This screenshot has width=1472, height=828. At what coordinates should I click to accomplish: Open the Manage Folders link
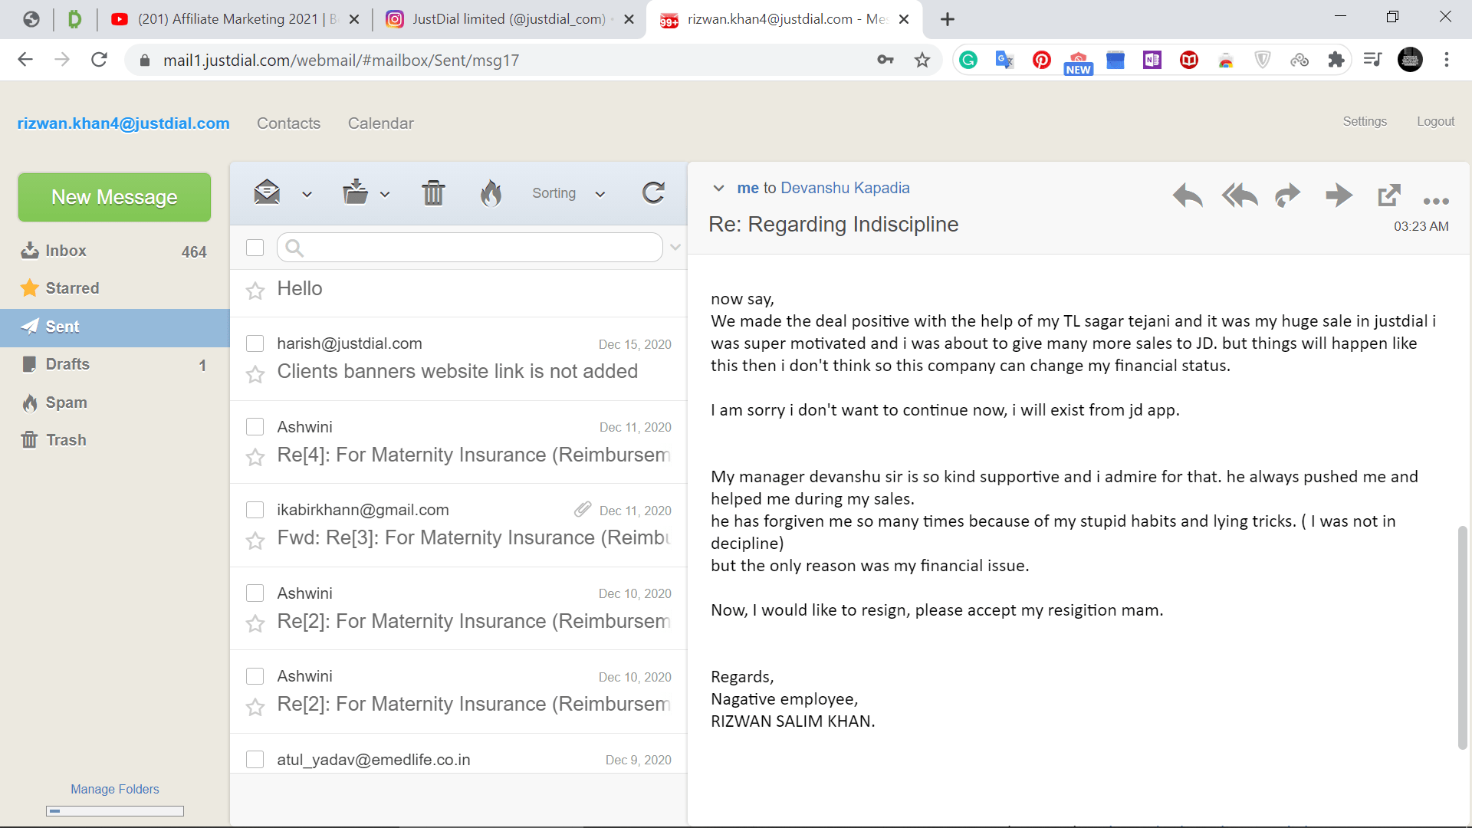click(x=115, y=789)
